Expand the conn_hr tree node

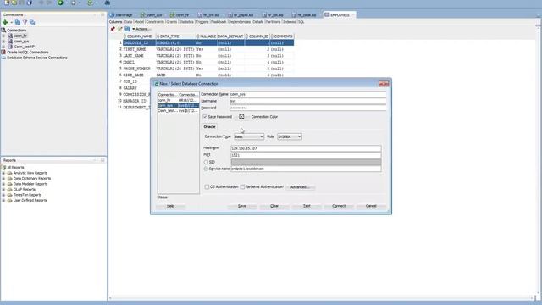coord(3,36)
